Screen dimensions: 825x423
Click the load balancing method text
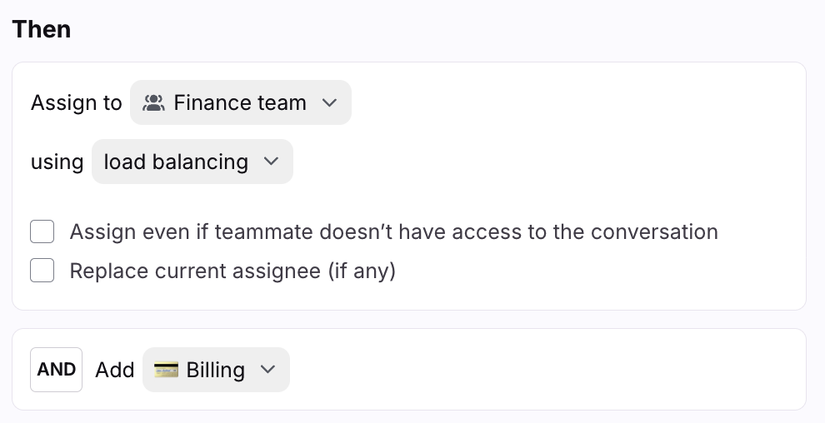[176, 162]
